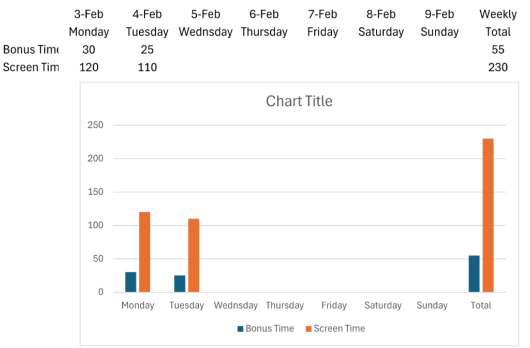Select Monday's orange Screen Time bar
This screenshot has height=348, width=530.
coord(145,252)
